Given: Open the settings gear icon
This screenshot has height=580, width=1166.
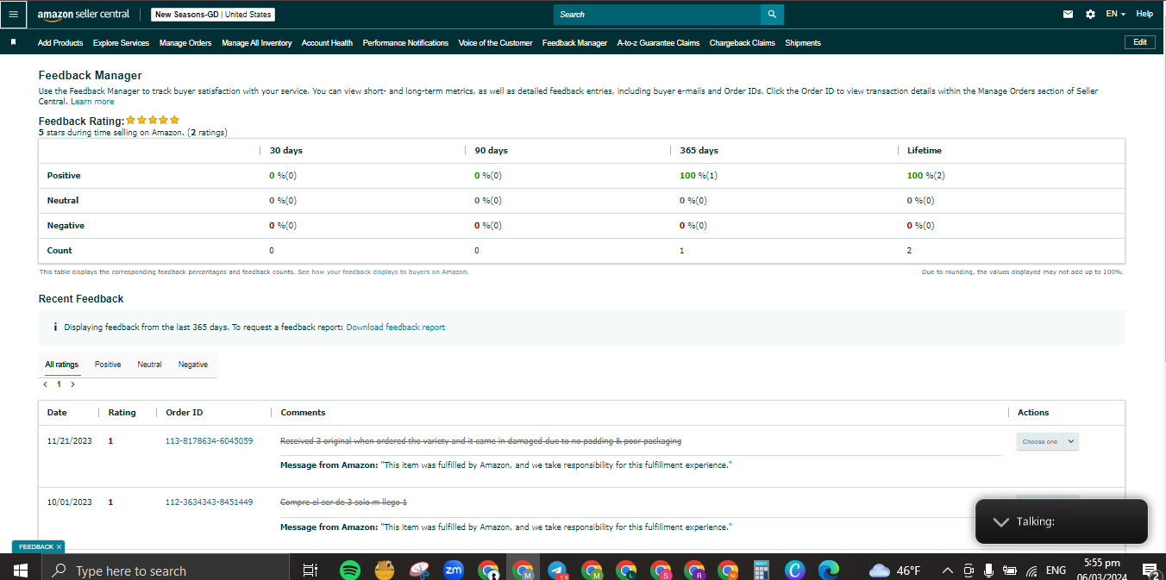Looking at the screenshot, I should 1090,14.
